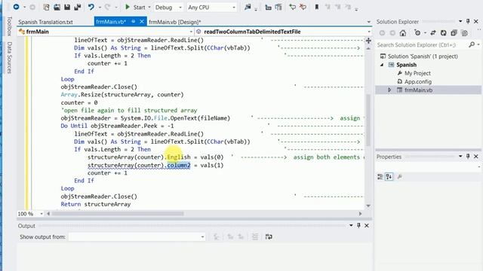Open the Debug configuration dropdown
Screen dimensions: 483x271
168,7
